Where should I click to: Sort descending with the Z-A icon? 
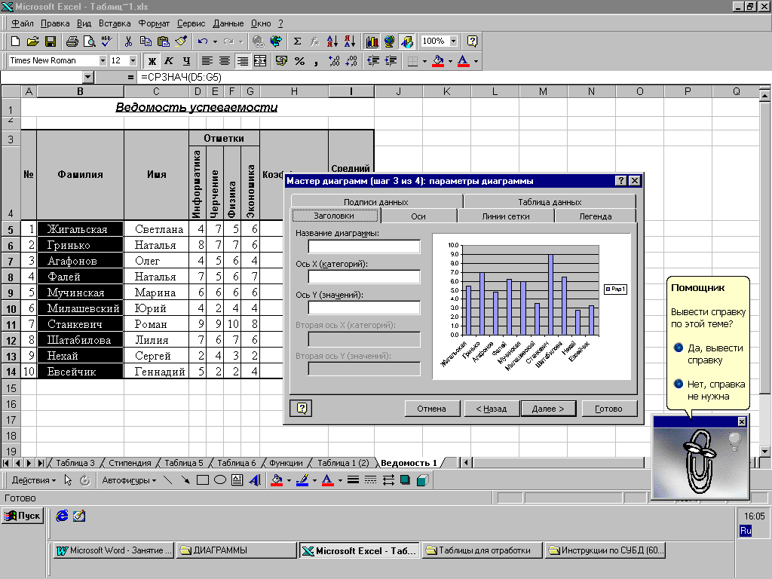pos(350,41)
